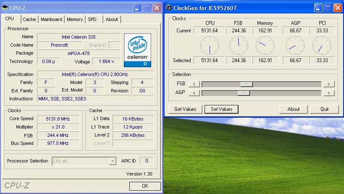This screenshot has height=194, width=344.
Task: Click the Current Memory value 162.91
Action: 265,31
